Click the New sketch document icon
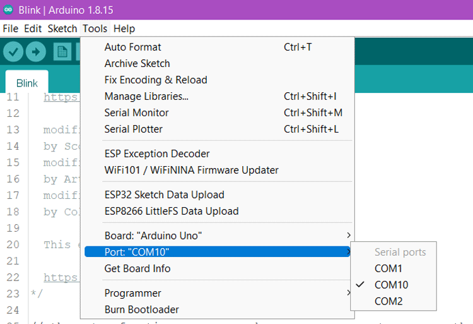Viewport: 473px width, 324px height. tap(62, 52)
